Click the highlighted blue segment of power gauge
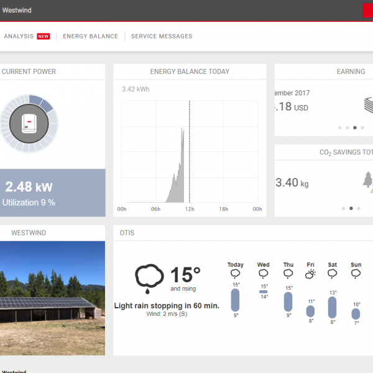 click(x=41, y=103)
